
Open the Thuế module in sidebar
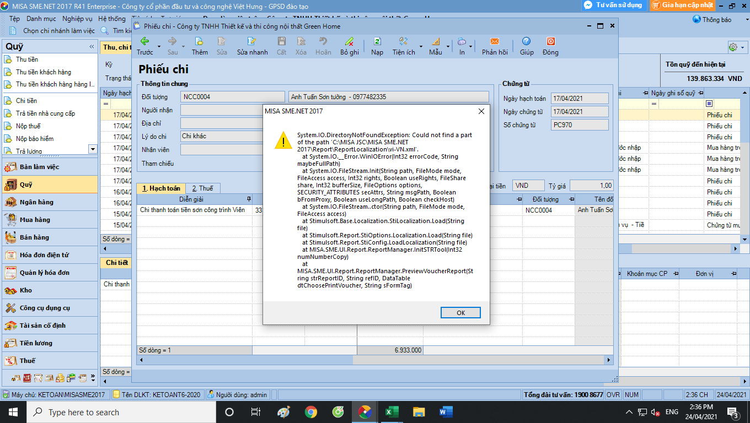click(50, 361)
